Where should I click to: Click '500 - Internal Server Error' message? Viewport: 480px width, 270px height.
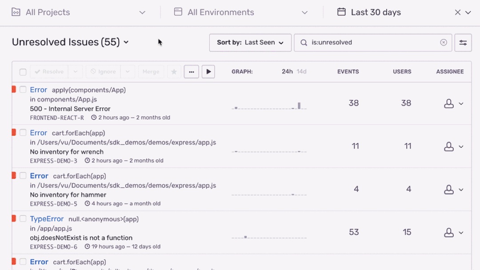pyautogui.click(x=70, y=109)
